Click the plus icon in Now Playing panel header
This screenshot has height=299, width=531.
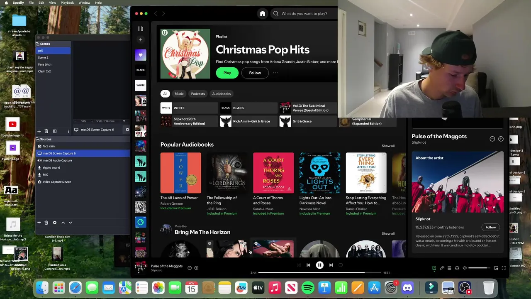[501, 139]
